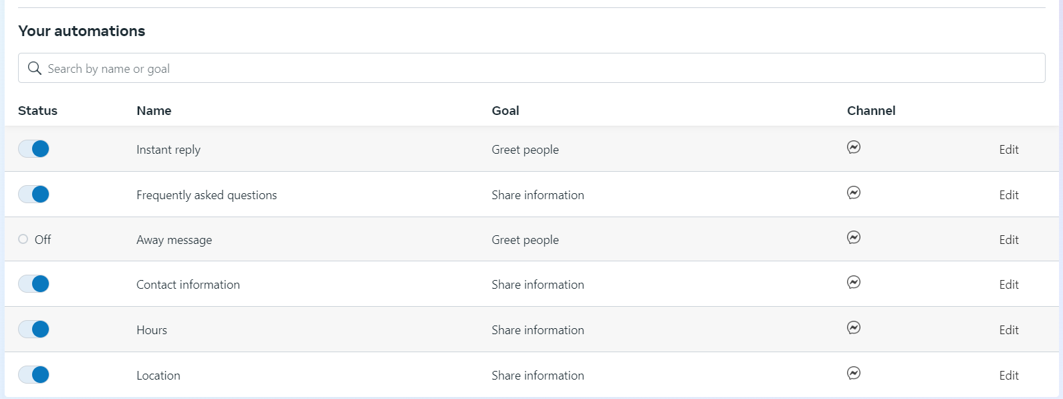1063x399 pixels.
Task: Enable the Away message automation
Action: pyautogui.click(x=24, y=239)
